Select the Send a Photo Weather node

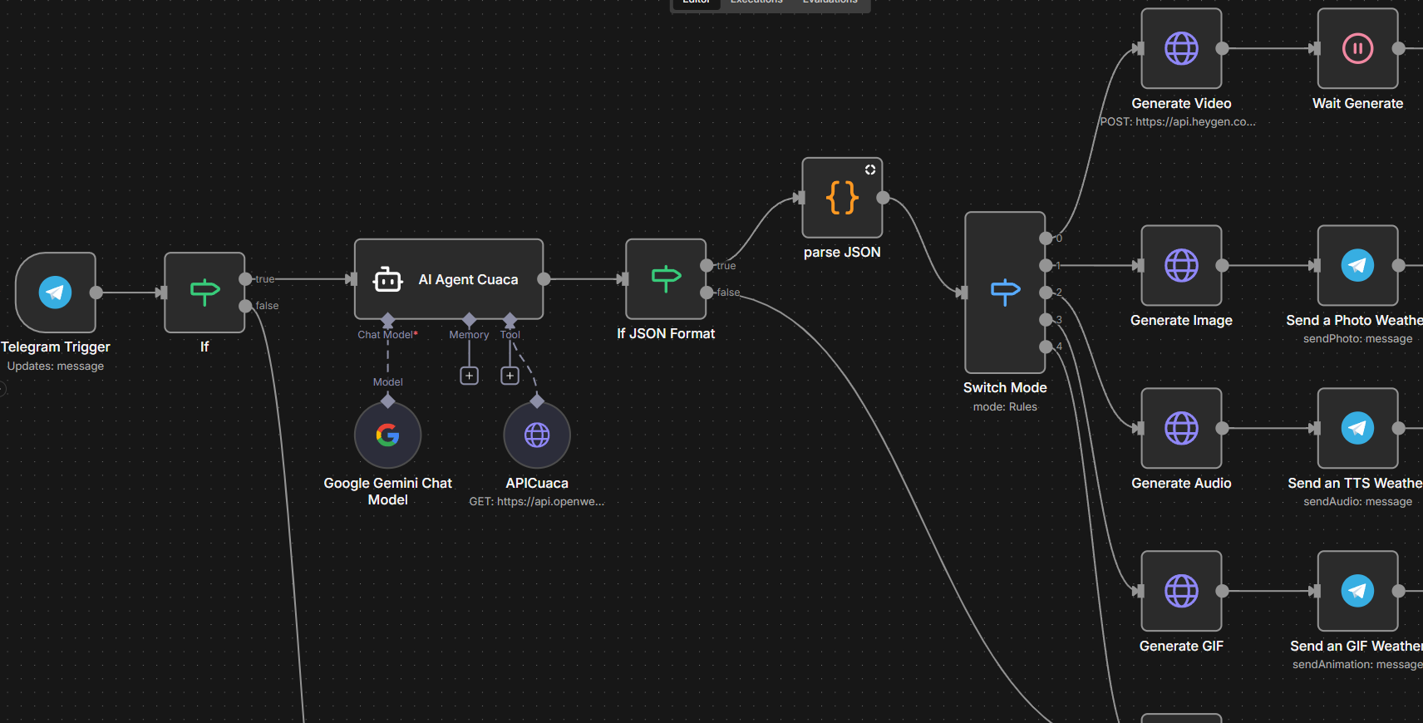tap(1357, 266)
